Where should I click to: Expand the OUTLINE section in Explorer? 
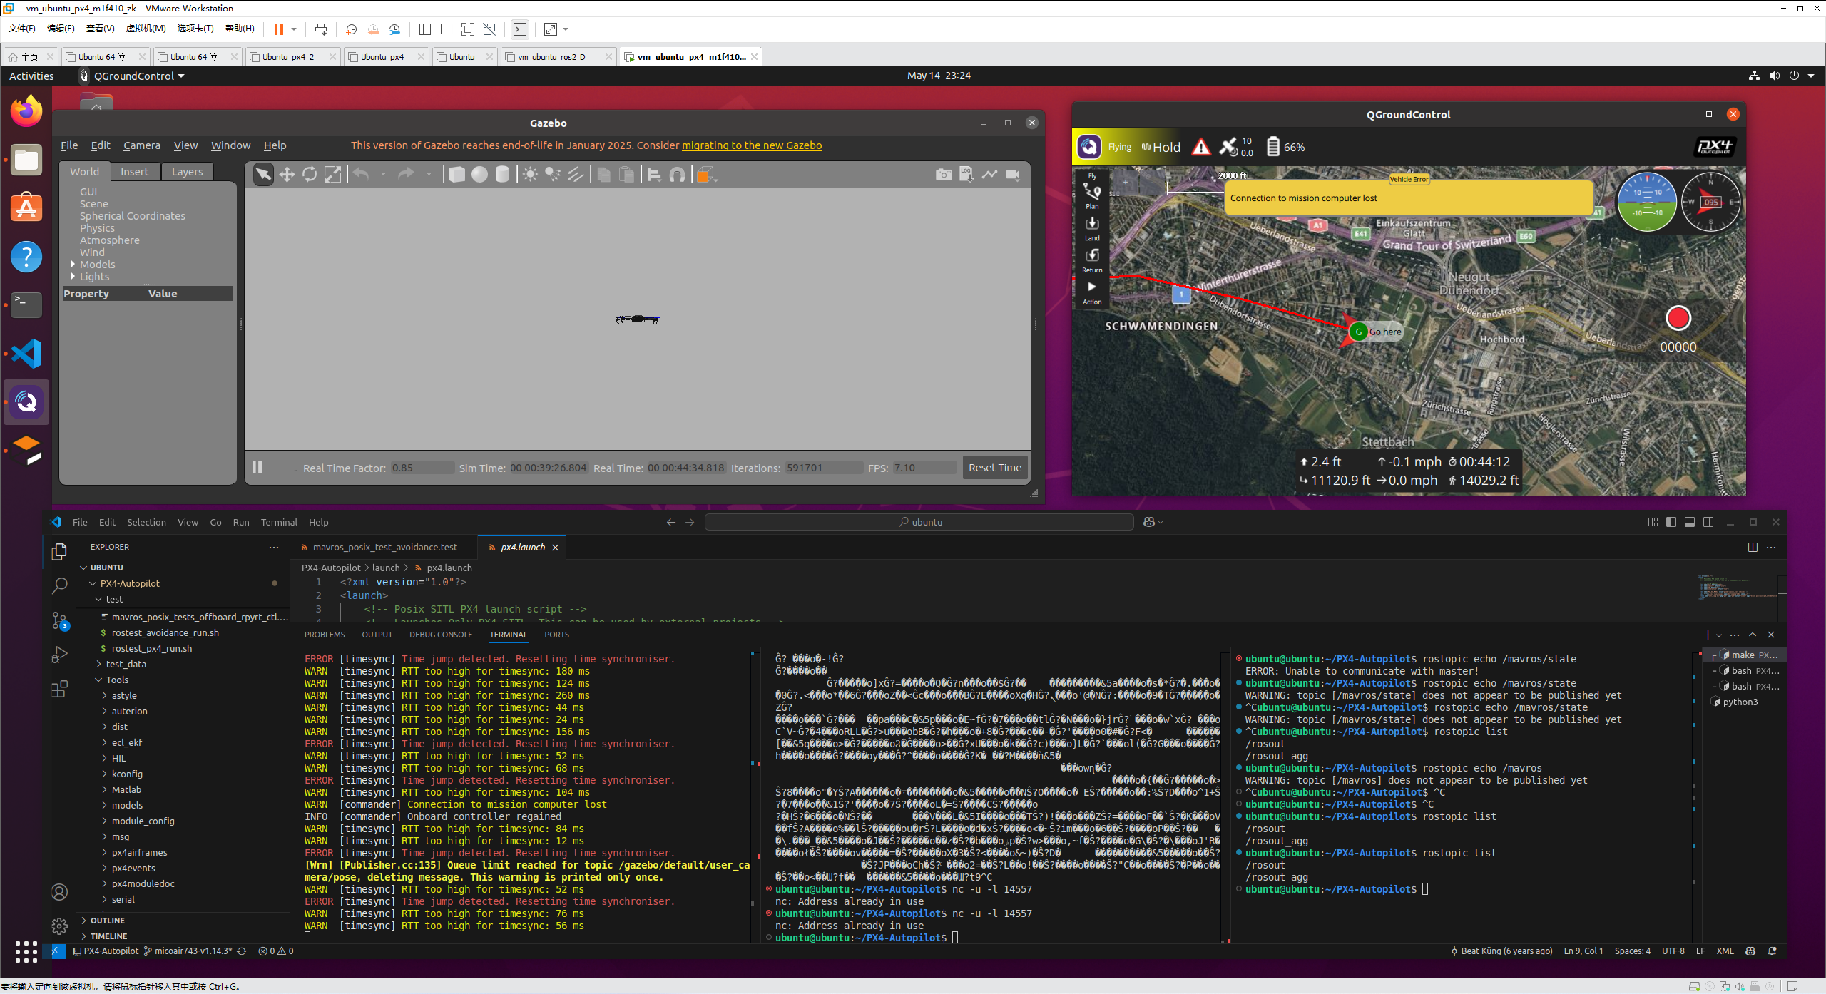point(107,921)
